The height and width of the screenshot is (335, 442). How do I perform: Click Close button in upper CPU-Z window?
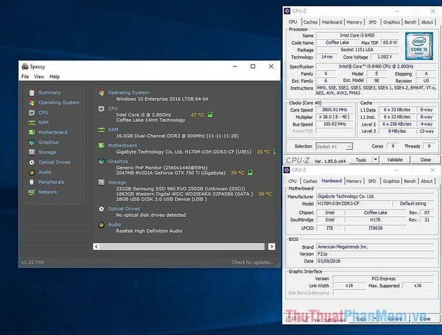(x=426, y=160)
